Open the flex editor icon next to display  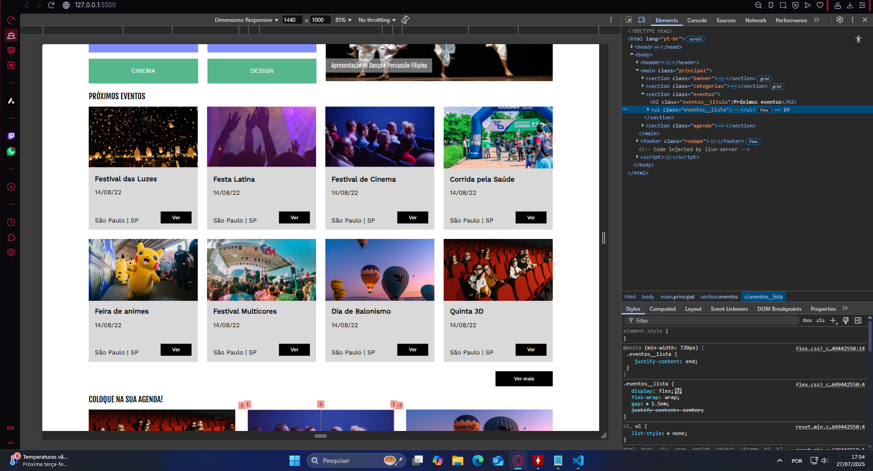pyautogui.click(x=678, y=391)
